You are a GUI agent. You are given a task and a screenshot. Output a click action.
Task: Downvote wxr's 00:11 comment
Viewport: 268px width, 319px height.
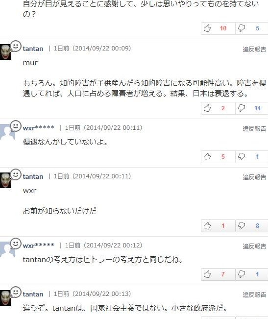coord(242,157)
